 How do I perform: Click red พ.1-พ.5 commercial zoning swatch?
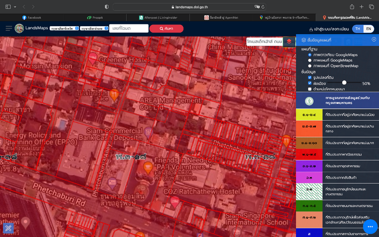click(309, 154)
